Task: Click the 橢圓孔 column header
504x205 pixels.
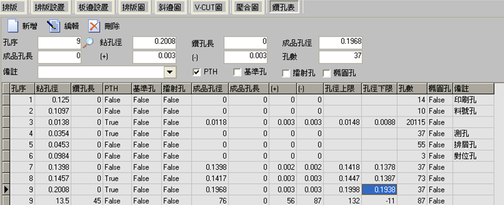Action: 440,88
